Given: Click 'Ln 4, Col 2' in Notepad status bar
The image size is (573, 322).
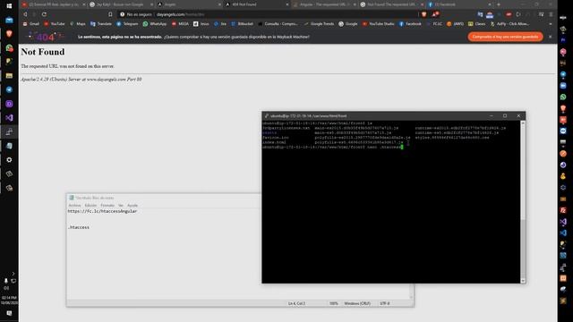Looking at the screenshot, I should click(296, 303).
